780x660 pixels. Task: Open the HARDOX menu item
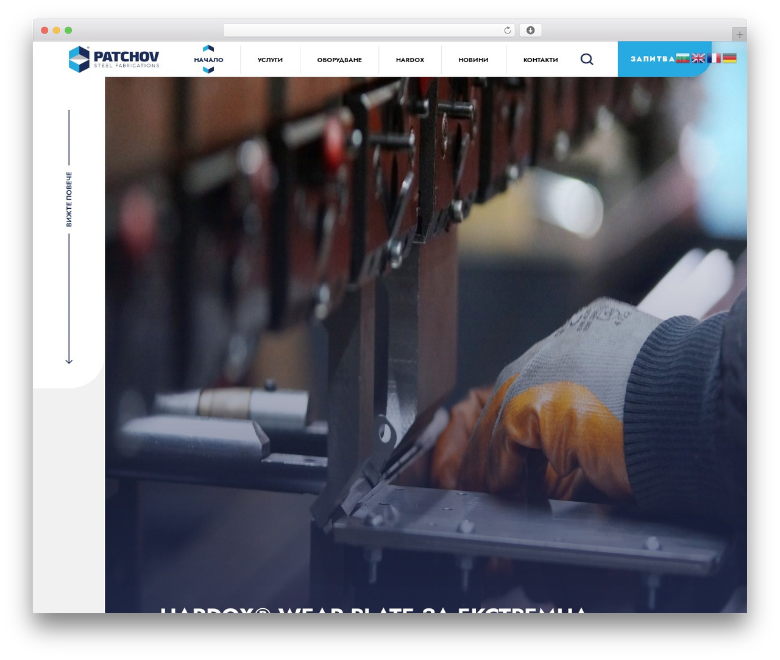coord(410,60)
